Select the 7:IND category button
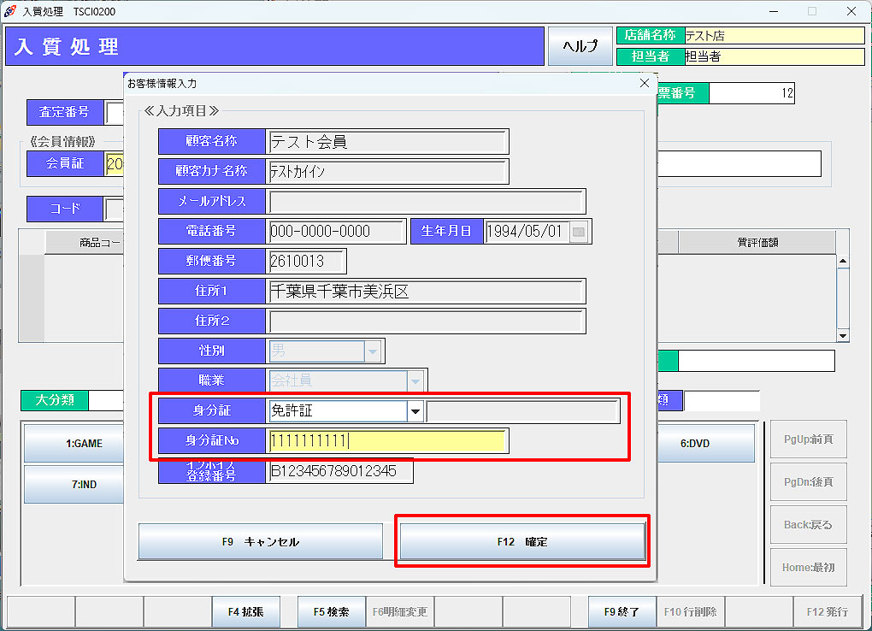The width and height of the screenshot is (872, 631). 75,485
